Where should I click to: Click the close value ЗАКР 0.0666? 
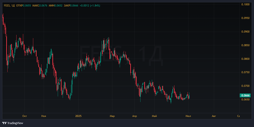(x=71, y=6)
